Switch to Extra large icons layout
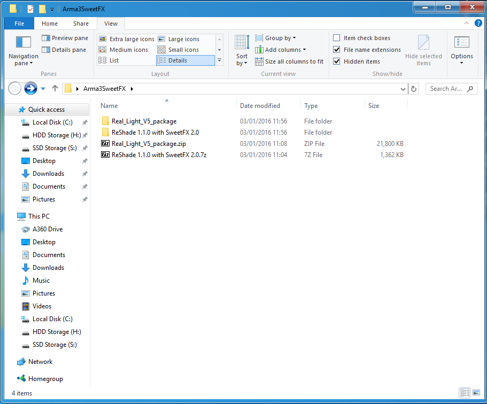This screenshot has width=487, height=404. click(x=126, y=39)
